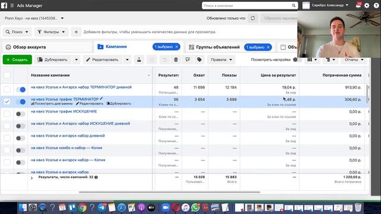Click the search magnifier in the top search bar

click(293, 5)
